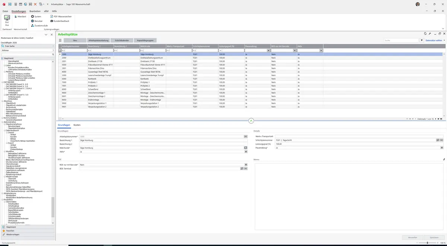Open the Pausenabzug dropdown
Image resolution: width=447 pixels, height=246 pixels.
click(442, 148)
